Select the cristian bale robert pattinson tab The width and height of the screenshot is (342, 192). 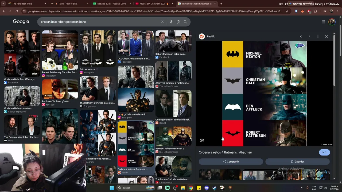coord(197,4)
